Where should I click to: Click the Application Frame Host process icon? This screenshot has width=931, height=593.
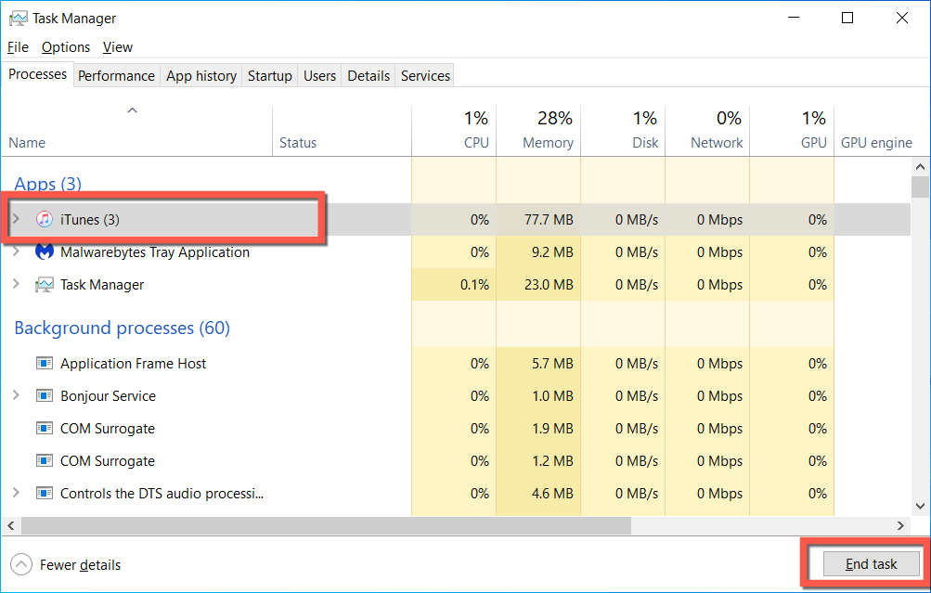coord(44,364)
